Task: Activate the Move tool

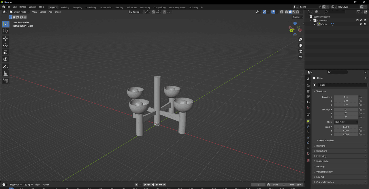Action: pyautogui.click(x=5, y=39)
